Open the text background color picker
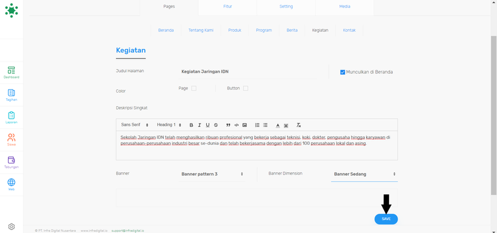 coord(286,126)
